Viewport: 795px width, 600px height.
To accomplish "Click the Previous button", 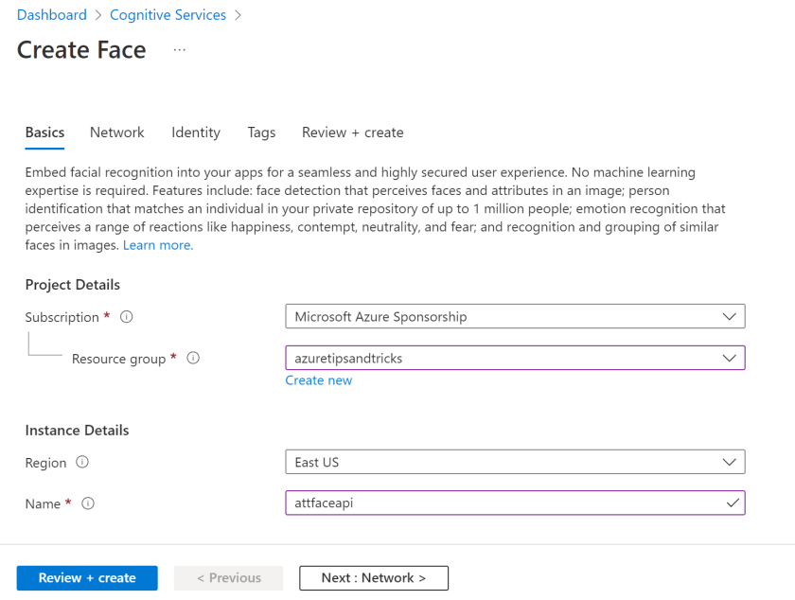I will point(228,578).
